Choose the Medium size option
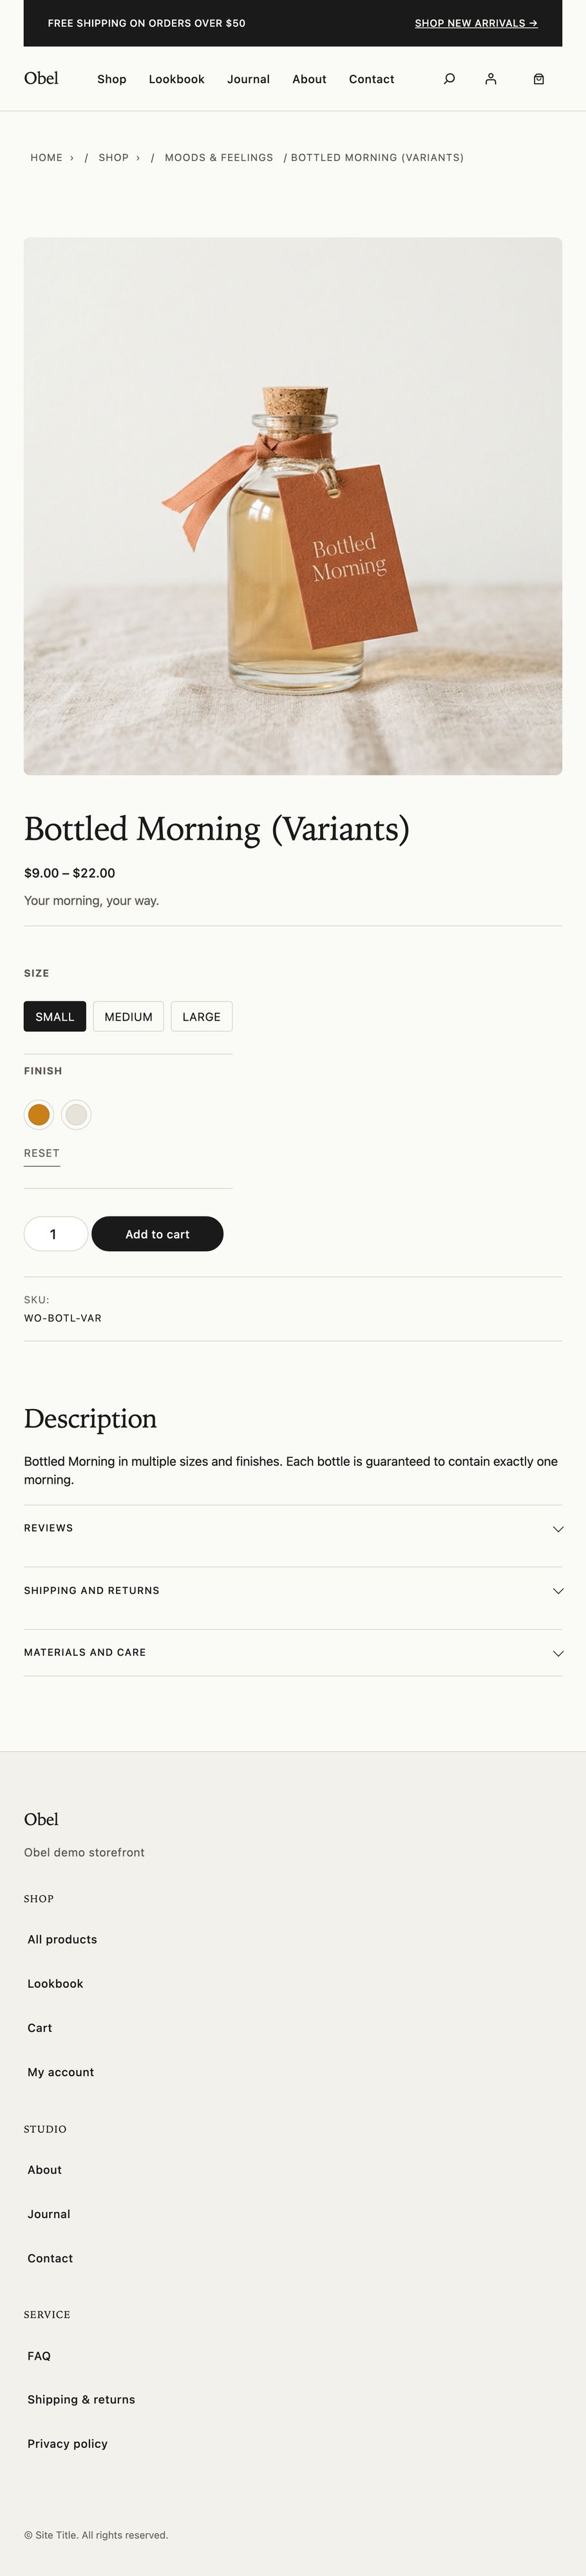The width and height of the screenshot is (586, 2576). pos(128,1016)
